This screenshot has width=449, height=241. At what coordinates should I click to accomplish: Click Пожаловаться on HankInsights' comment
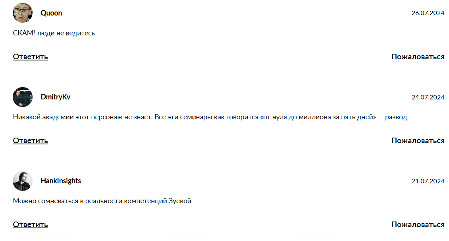(418, 224)
